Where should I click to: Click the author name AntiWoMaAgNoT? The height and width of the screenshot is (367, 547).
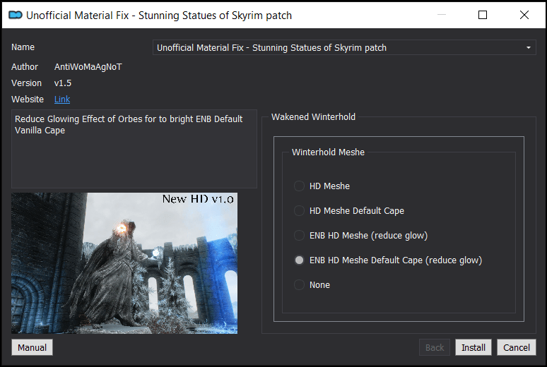click(x=88, y=67)
